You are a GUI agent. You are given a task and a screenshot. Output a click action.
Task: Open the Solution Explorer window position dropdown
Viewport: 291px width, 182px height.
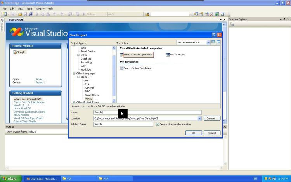281,19
